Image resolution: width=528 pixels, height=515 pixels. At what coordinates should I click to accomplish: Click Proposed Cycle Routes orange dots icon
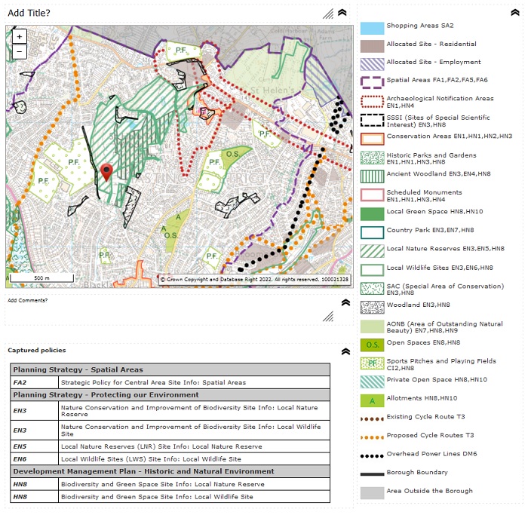372,438
